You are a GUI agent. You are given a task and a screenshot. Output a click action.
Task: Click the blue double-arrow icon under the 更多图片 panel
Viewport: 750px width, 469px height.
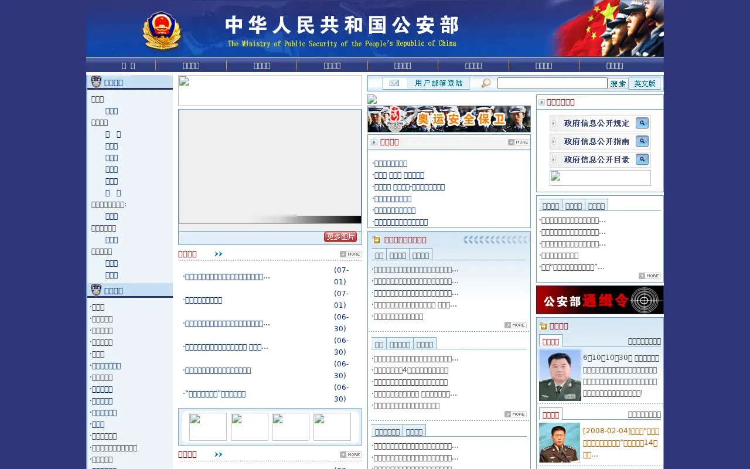[219, 254]
